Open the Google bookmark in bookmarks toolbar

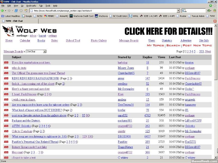coord(27,16)
